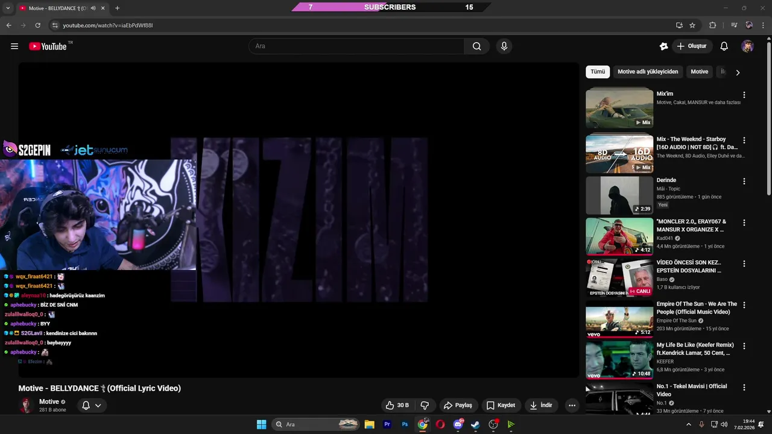772x434 pixels.
Task: Select the Motive filter chip
Action: [x=700, y=72]
